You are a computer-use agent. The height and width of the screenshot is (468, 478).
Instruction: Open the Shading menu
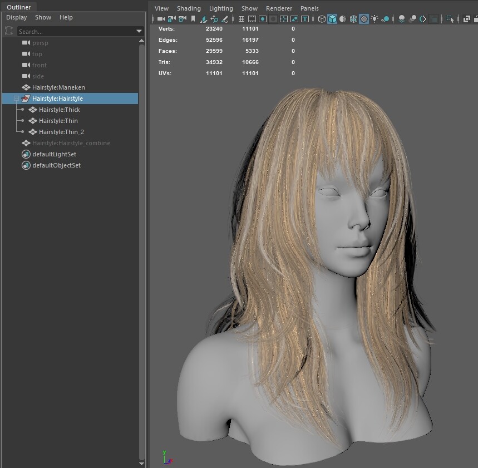[x=189, y=8]
